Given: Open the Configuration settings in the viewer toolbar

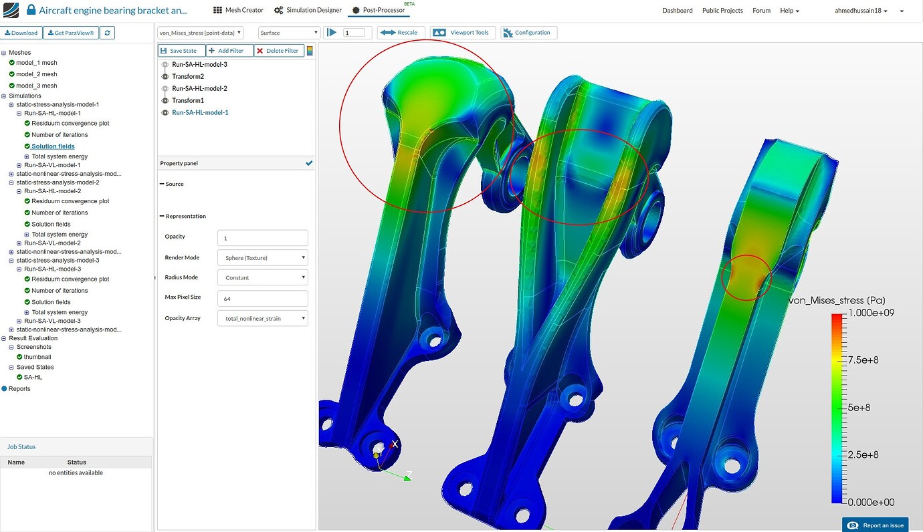Looking at the screenshot, I should 528,32.
